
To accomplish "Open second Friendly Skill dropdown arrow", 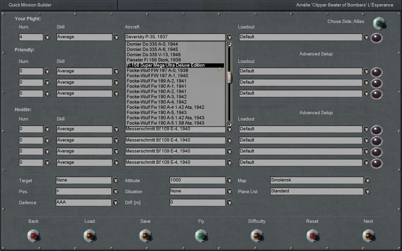I will coord(116,83).
